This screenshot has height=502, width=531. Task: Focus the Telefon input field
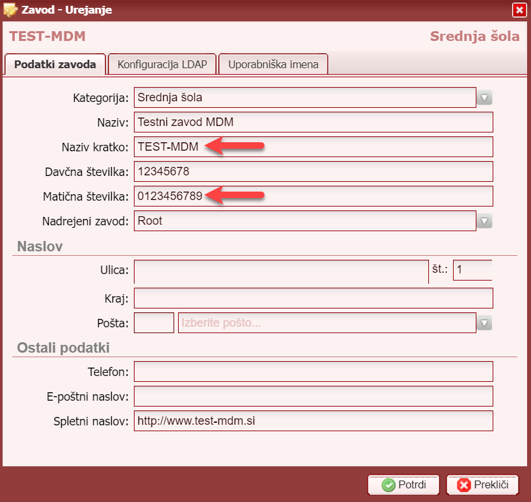point(313,371)
